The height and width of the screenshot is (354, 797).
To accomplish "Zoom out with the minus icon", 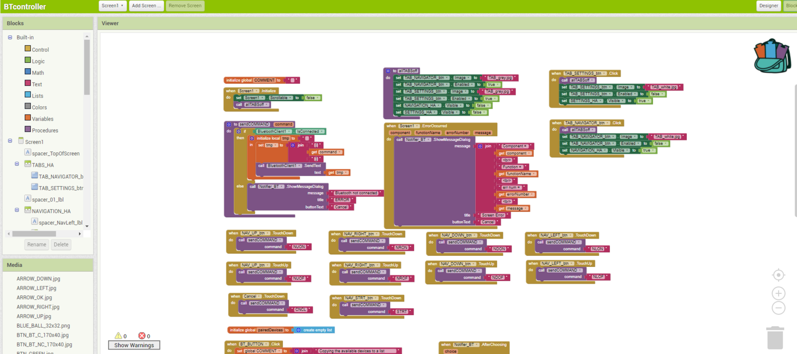I will [778, 308].
